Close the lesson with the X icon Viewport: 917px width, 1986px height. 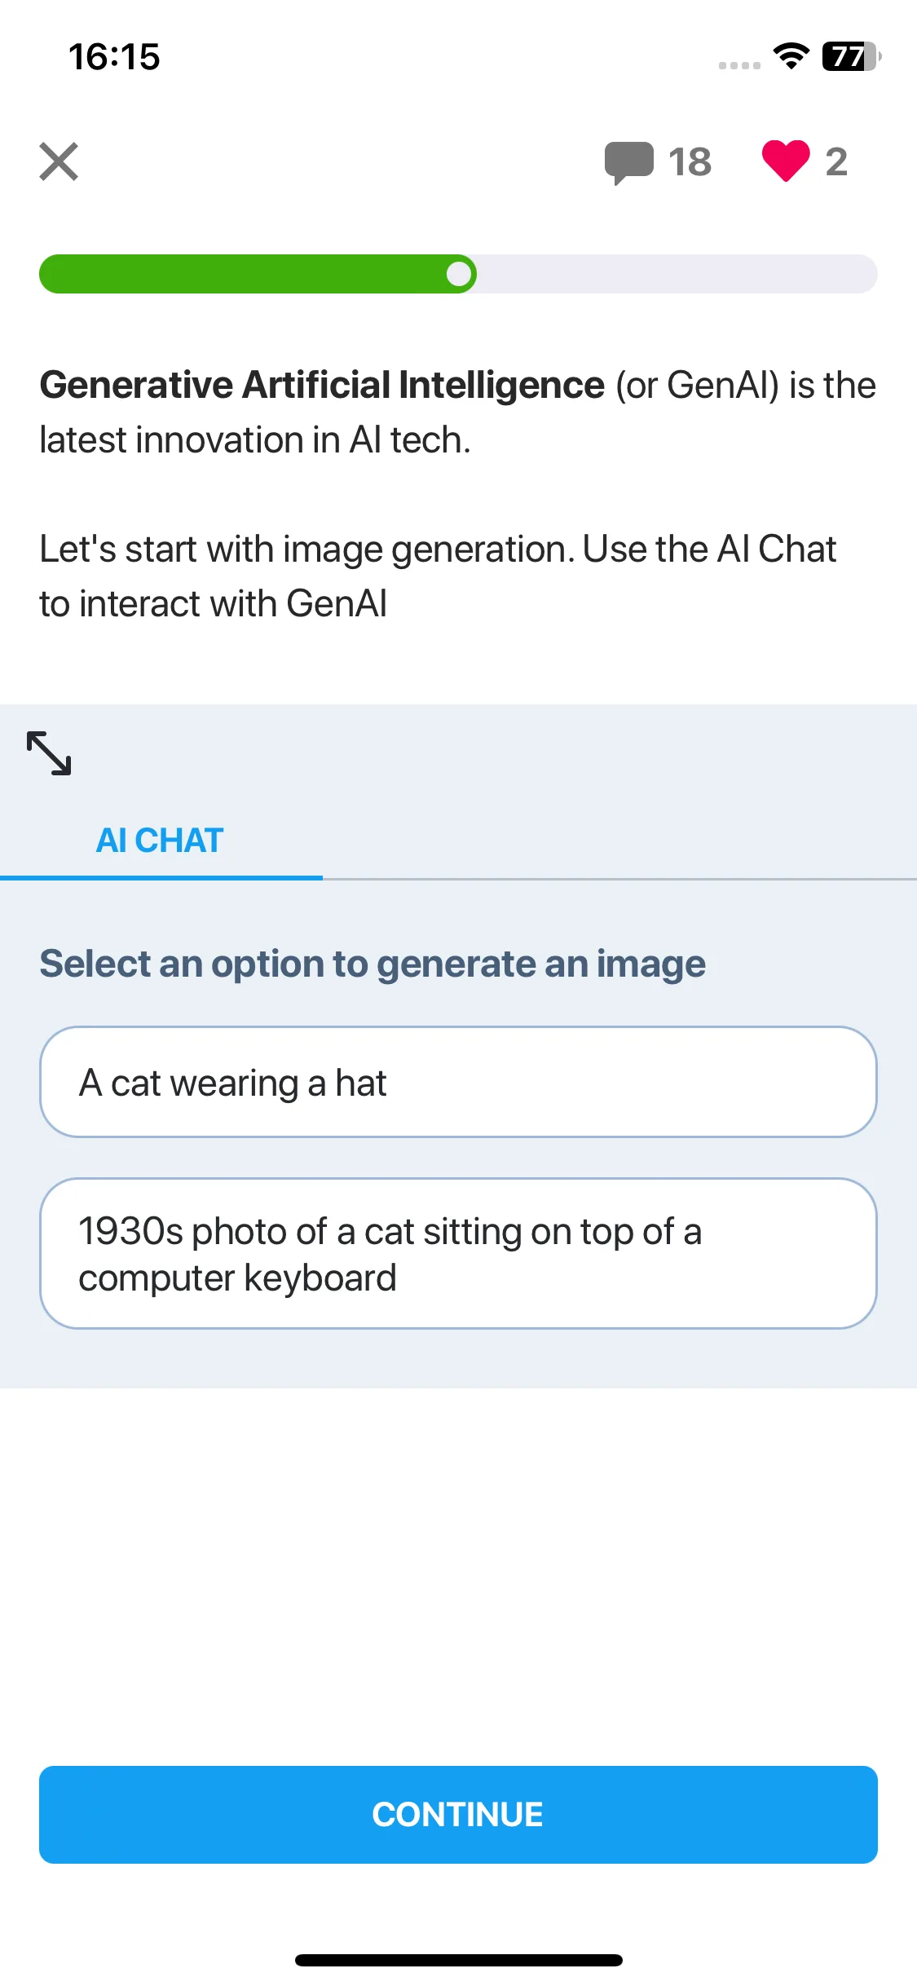(x=59, y=161)
